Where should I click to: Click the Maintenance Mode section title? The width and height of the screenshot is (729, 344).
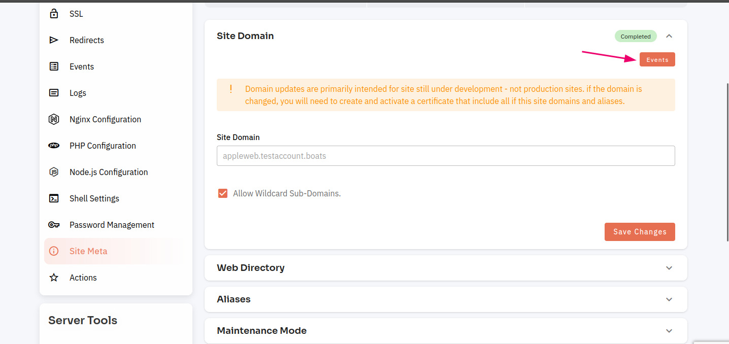click(262, 331)
